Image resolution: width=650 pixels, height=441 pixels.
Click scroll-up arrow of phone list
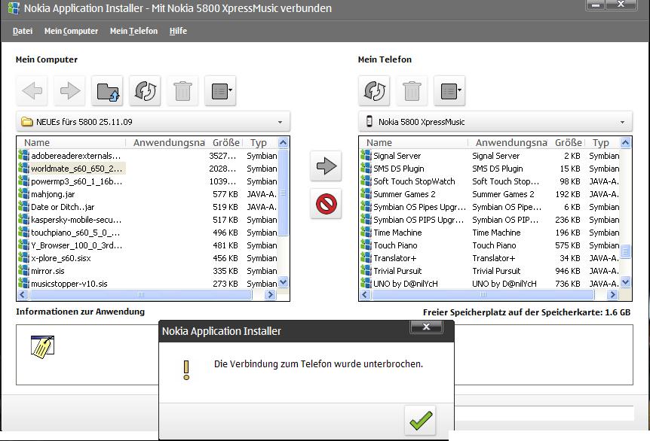626,143
